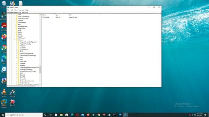Screen dimensions: 209x117
Task: Select the Windows Search key
Action: pyautogui.click(x=24, y=83)
